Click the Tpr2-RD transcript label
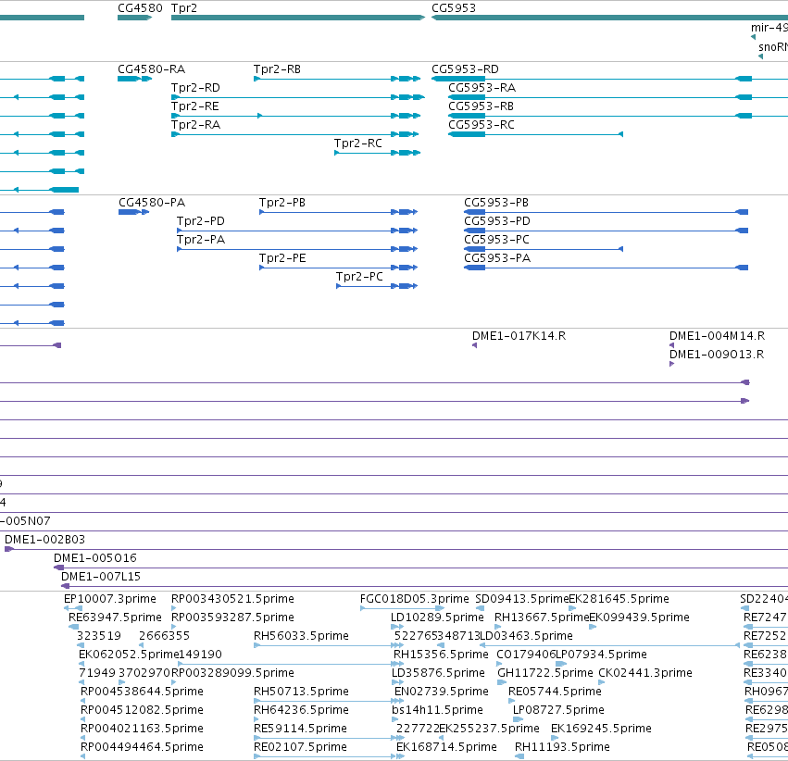This screenshot has height=761, width=788. [195, 88]
